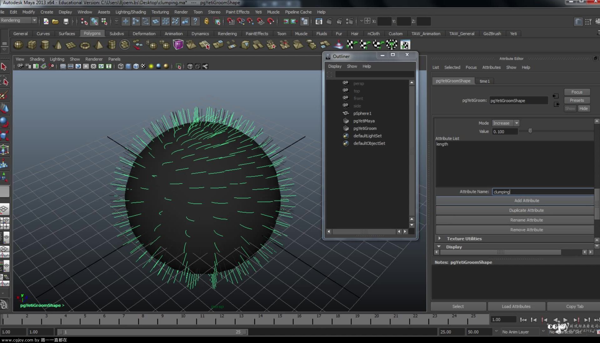This screenshot has height=343, width=600.
Task: Select pSphere1 in the Outliner
Action: pyautogui.click(x=362, y=114)
